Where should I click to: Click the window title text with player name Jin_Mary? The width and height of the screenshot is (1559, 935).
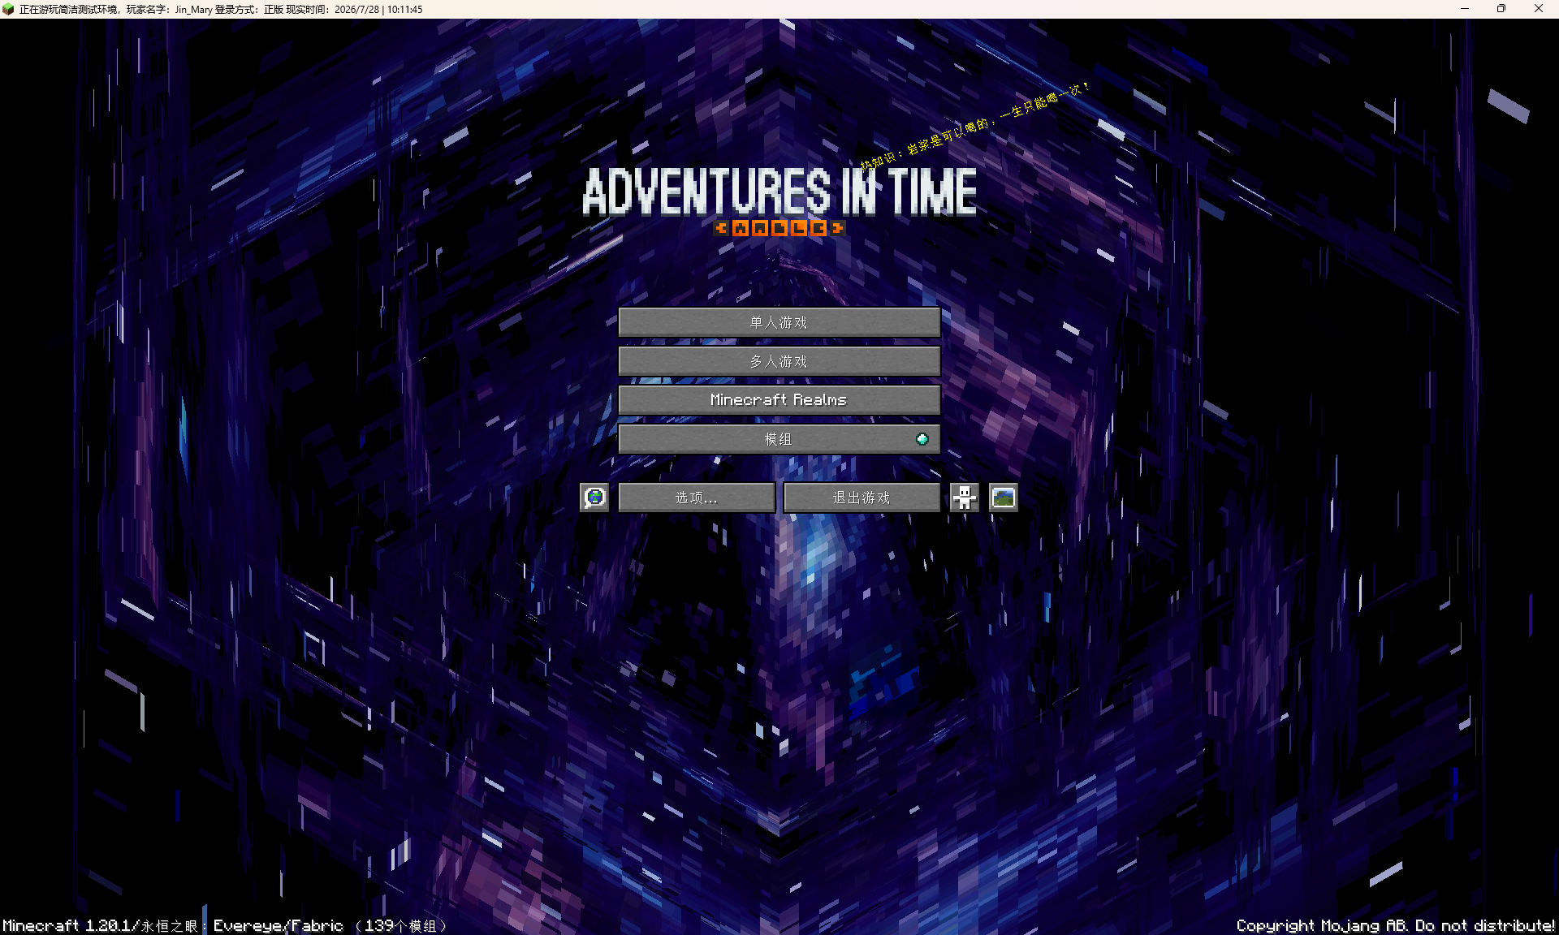[221, 10]
